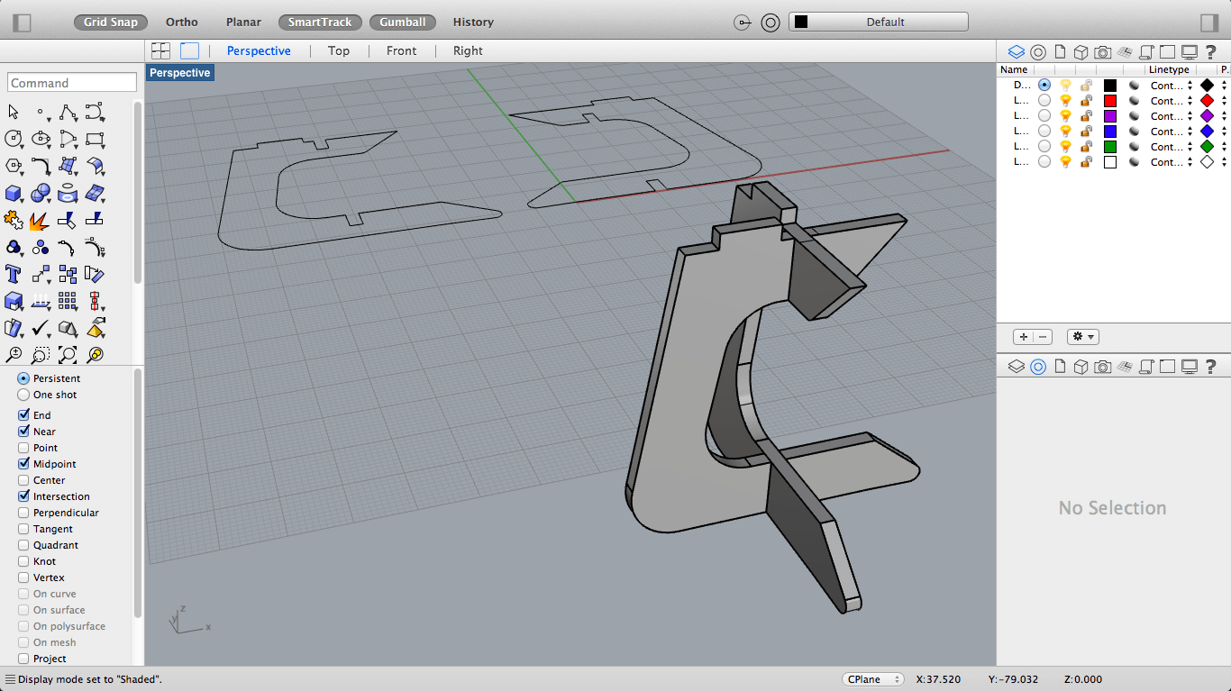Open the Layers tab in the No Selection panel
This screenshot has width=1231, height=691.
tap(1017, 366)
